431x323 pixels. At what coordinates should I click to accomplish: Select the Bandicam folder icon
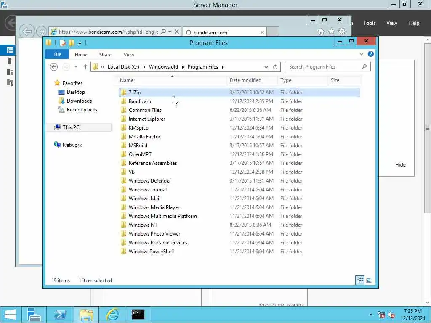click(124, 101)
